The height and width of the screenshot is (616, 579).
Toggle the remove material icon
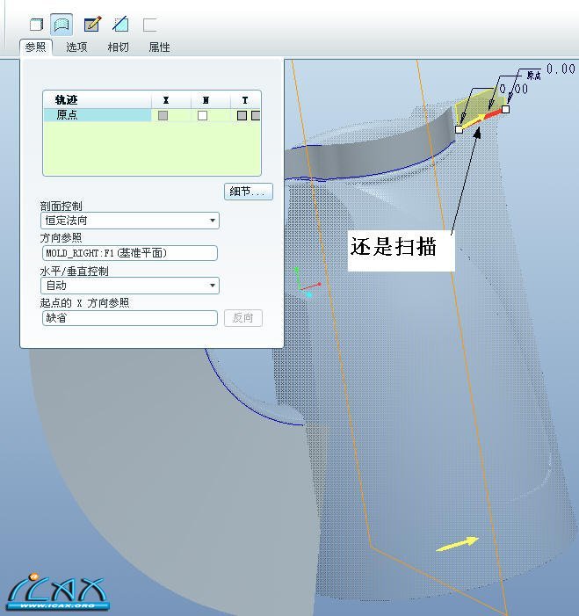tap(120, 25)
